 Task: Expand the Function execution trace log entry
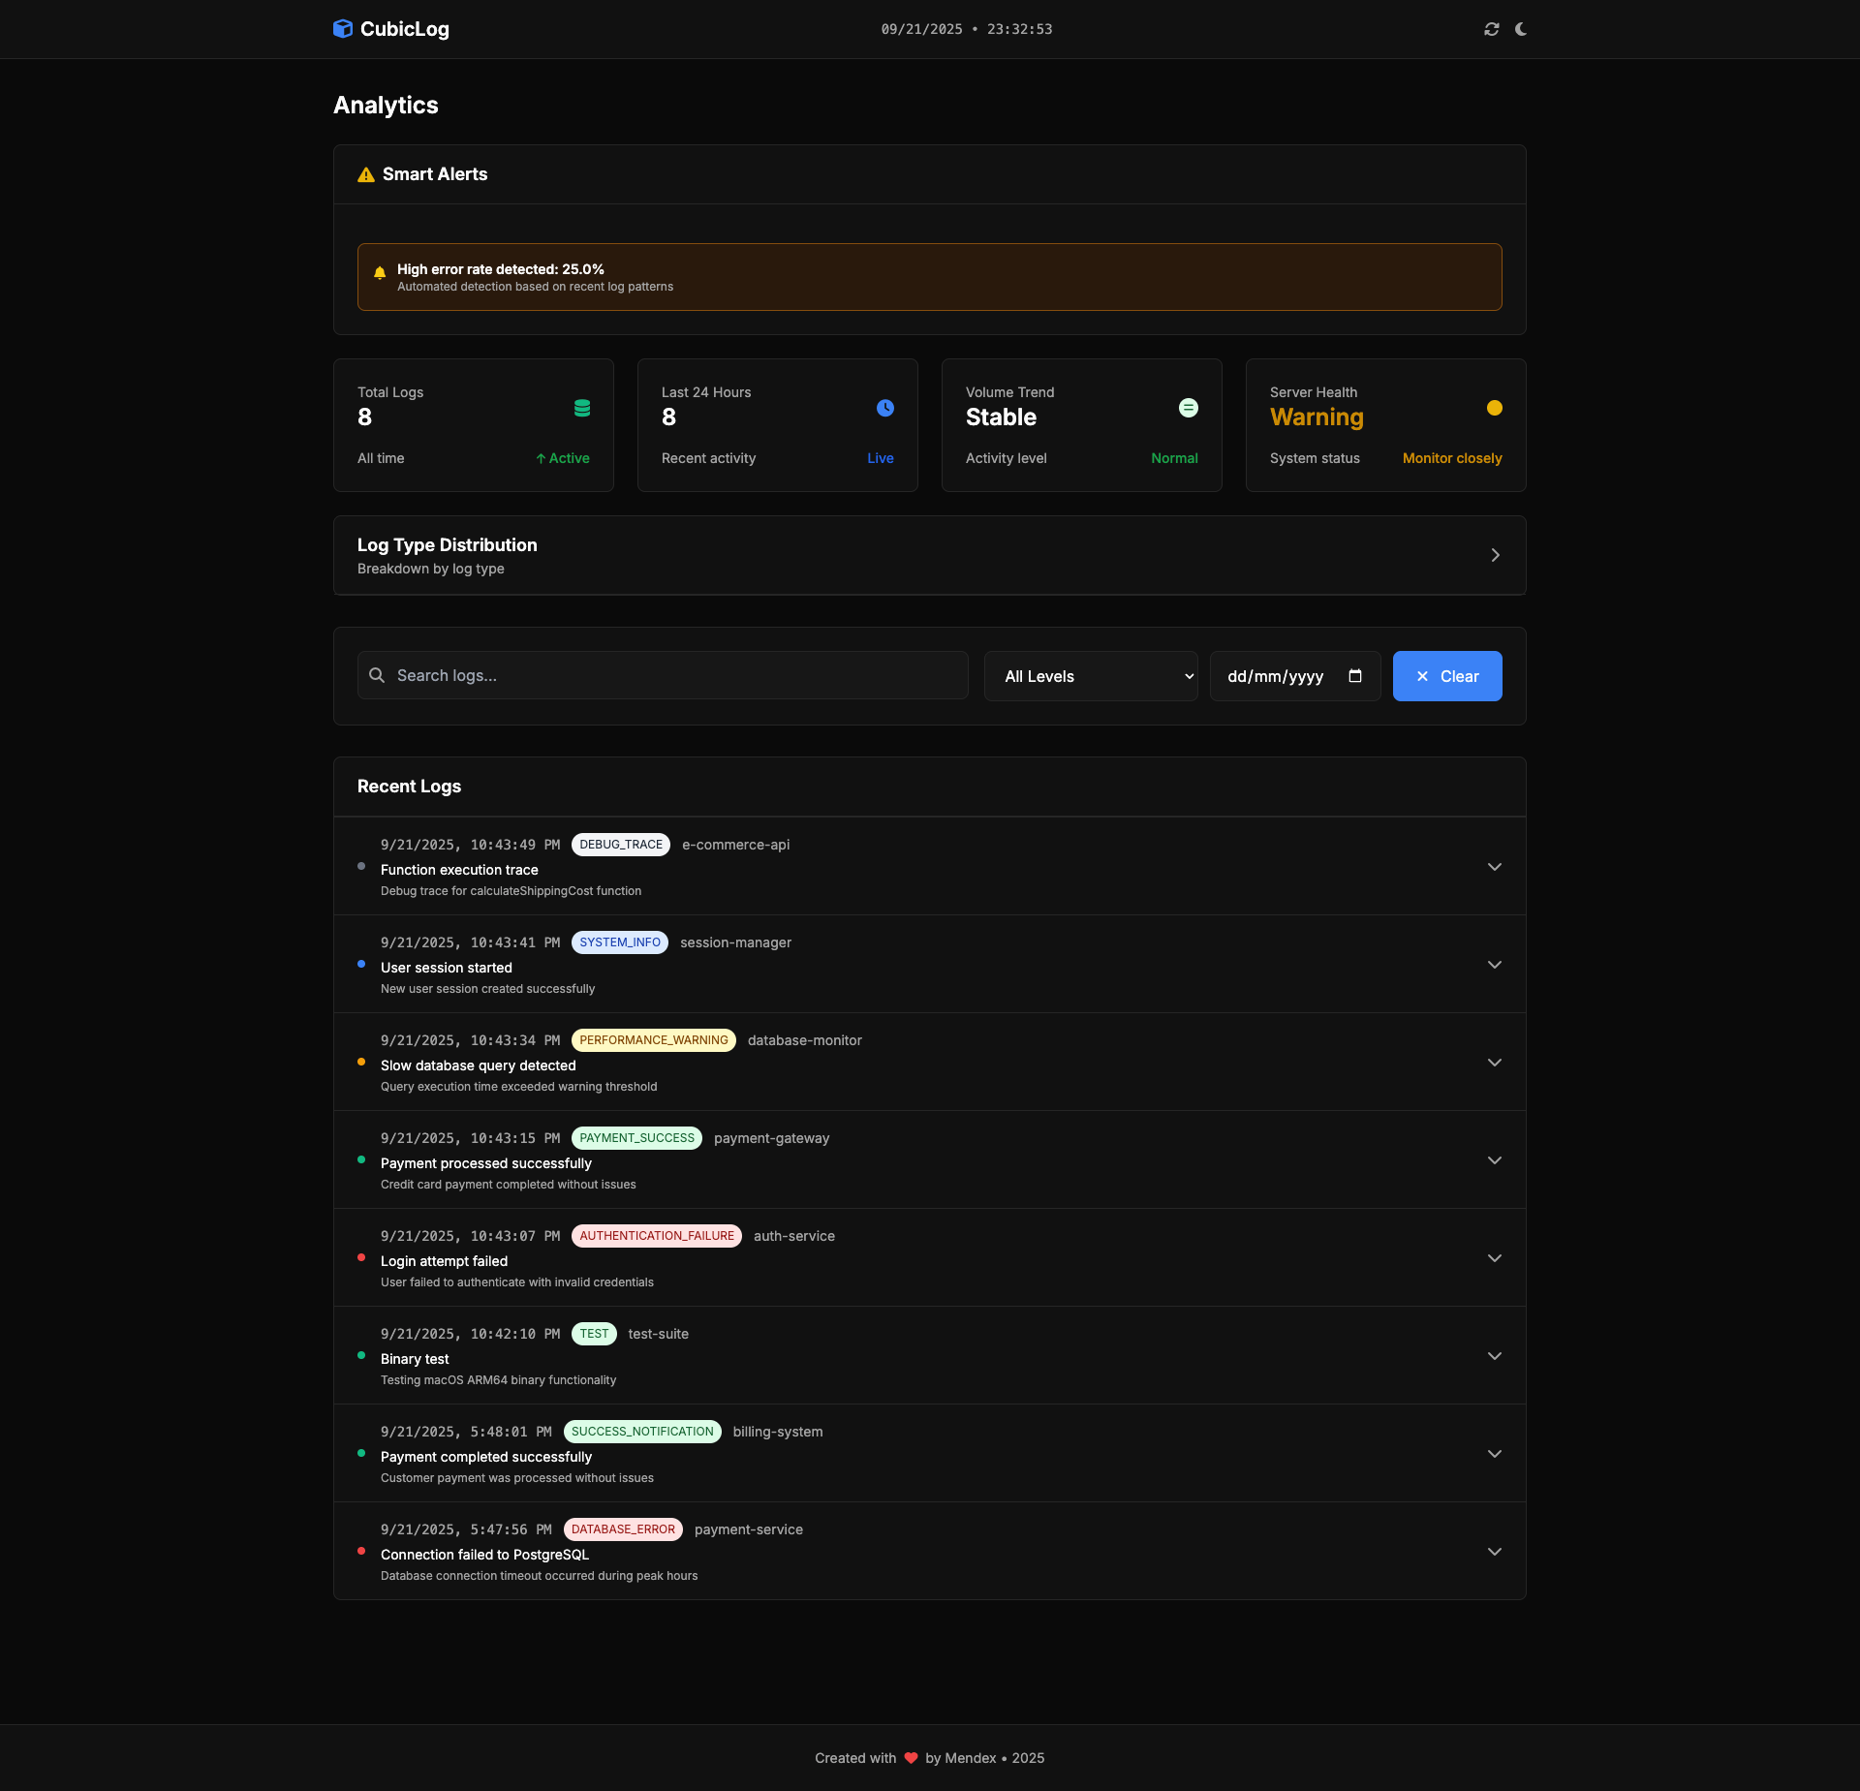(x=1494, y=867)
